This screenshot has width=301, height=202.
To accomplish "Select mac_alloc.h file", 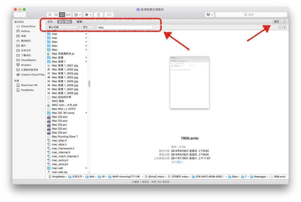I will 59,140.
